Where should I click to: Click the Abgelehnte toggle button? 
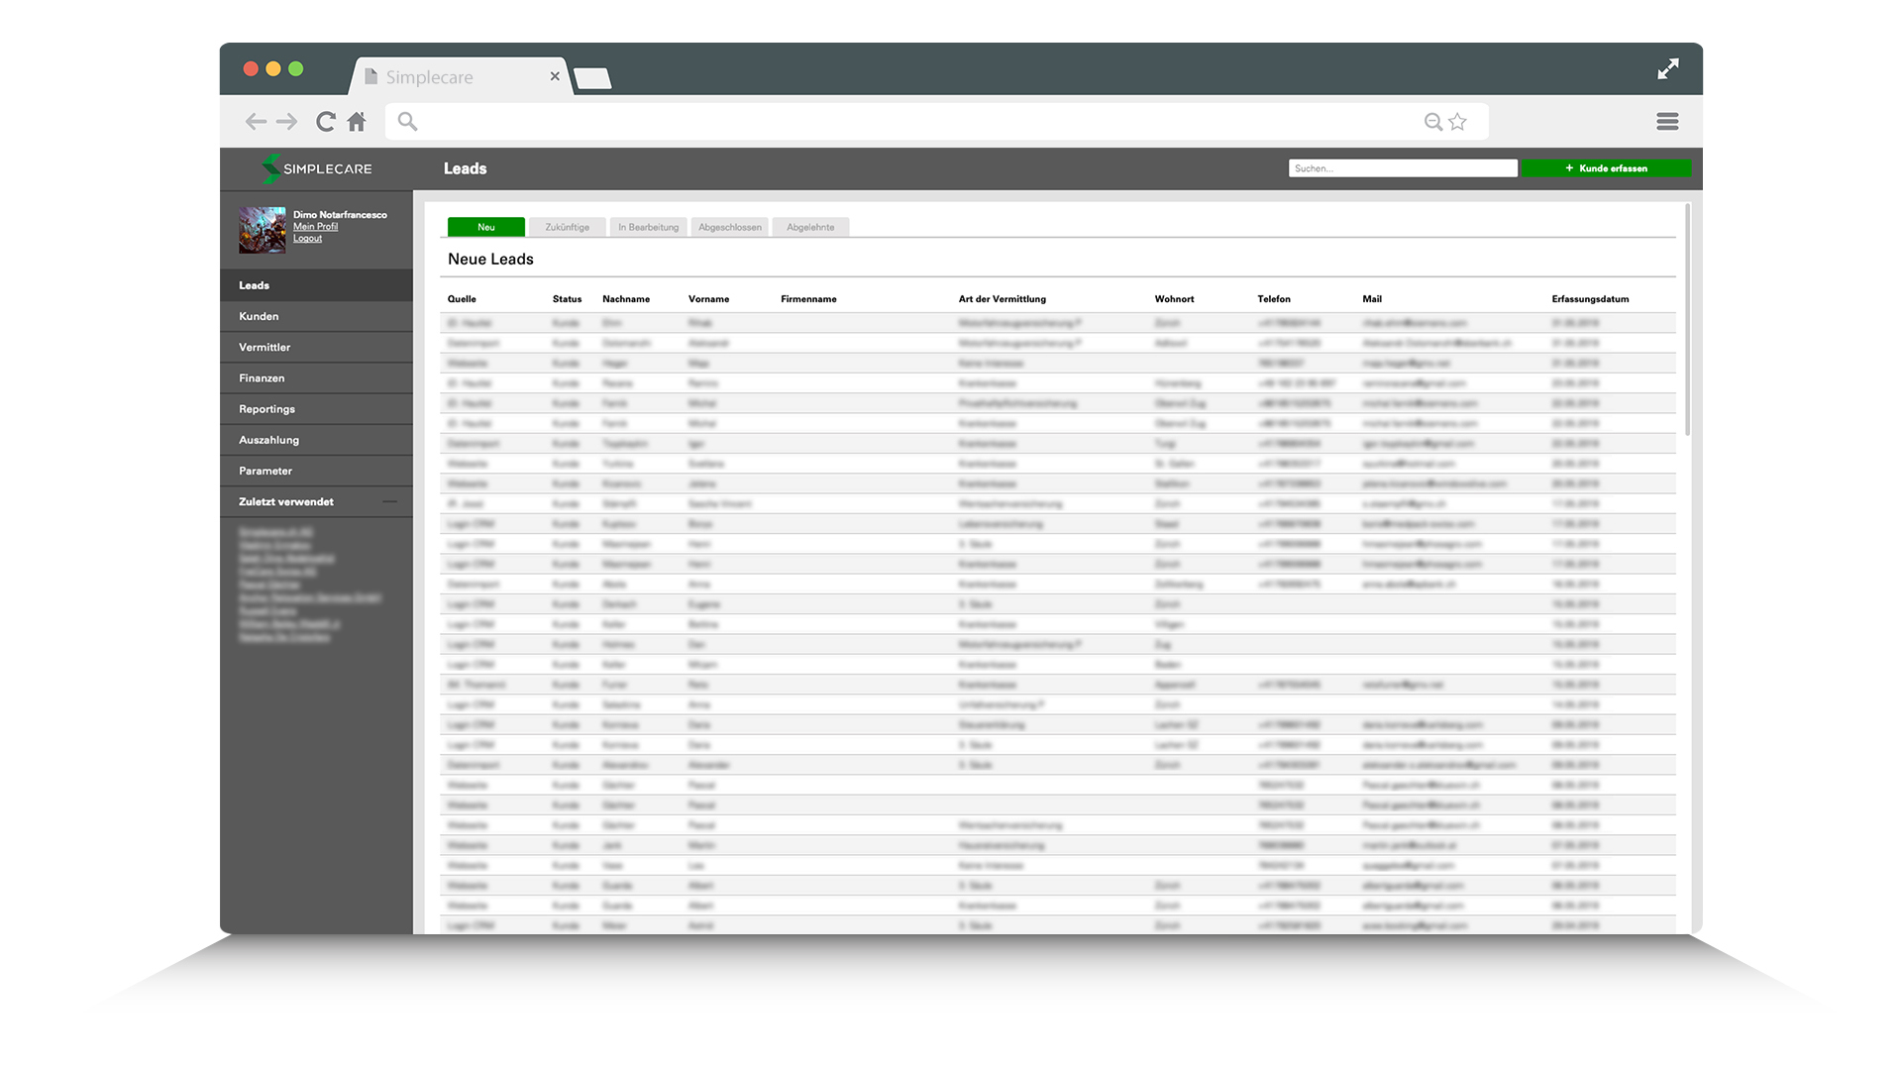tap(810, 227)
